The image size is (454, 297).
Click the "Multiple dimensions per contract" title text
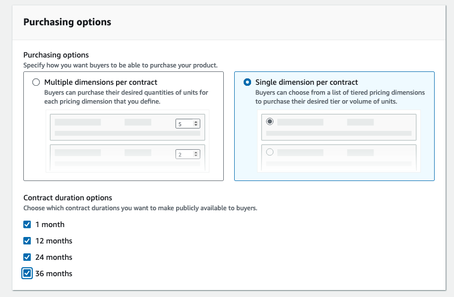point(101,82)
